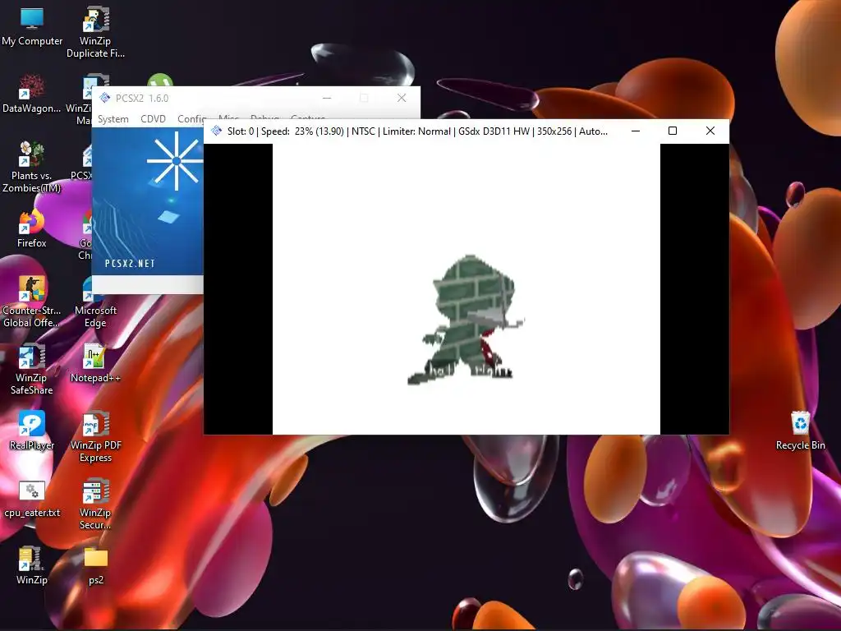
Task: Open the Recycle Bin
Action: pyautogui.click(x=800, y=431)
